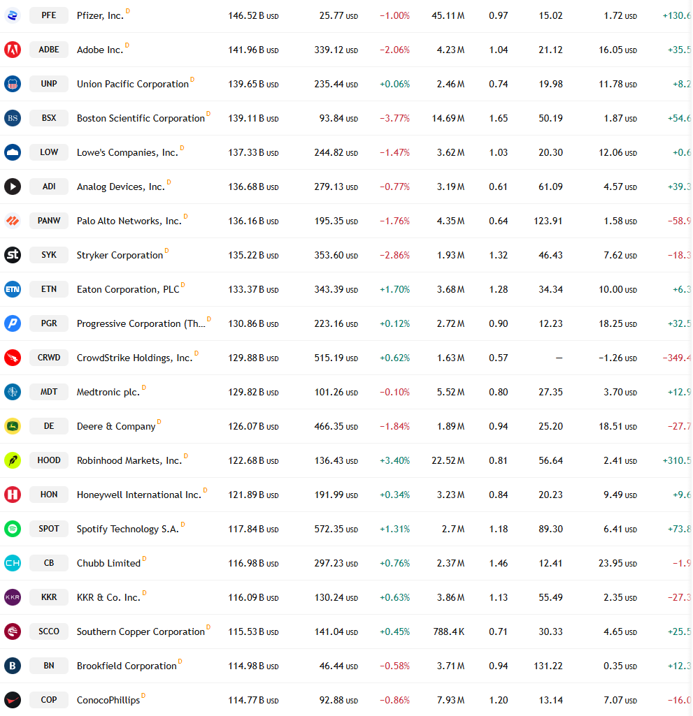Click the Pfizer company logo icon
This screenshot has height=716, width=693.
point(13,15)
